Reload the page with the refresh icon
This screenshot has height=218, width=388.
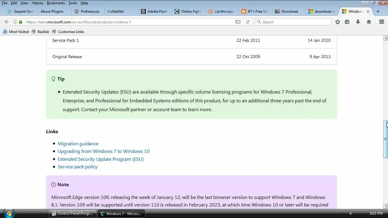pos(248,22)
